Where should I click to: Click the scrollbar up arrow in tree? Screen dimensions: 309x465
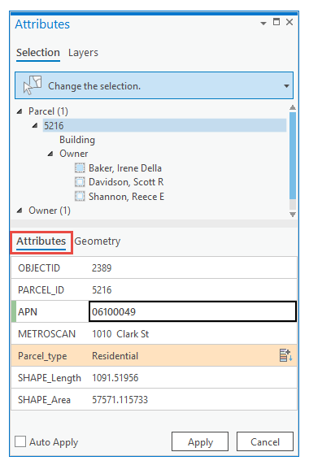click(293, 107)
